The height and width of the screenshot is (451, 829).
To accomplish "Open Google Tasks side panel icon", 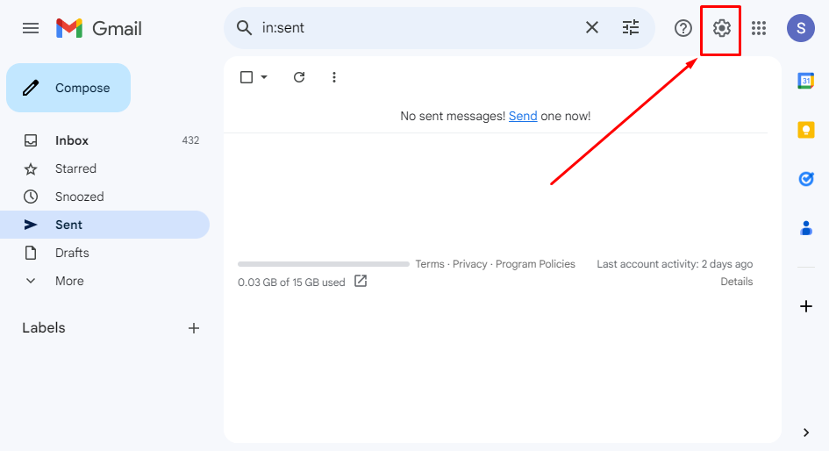I will tap(805, 179).
